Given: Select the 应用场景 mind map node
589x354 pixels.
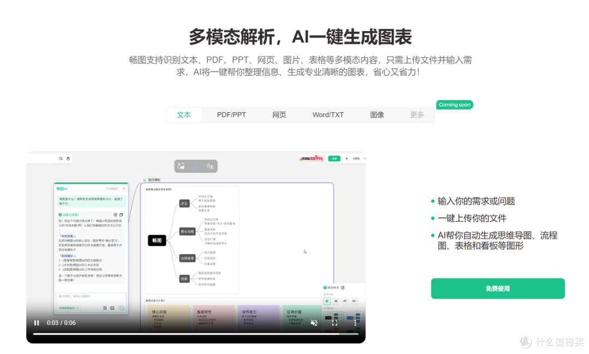Looking at the screenshot, I should (187, 258).
